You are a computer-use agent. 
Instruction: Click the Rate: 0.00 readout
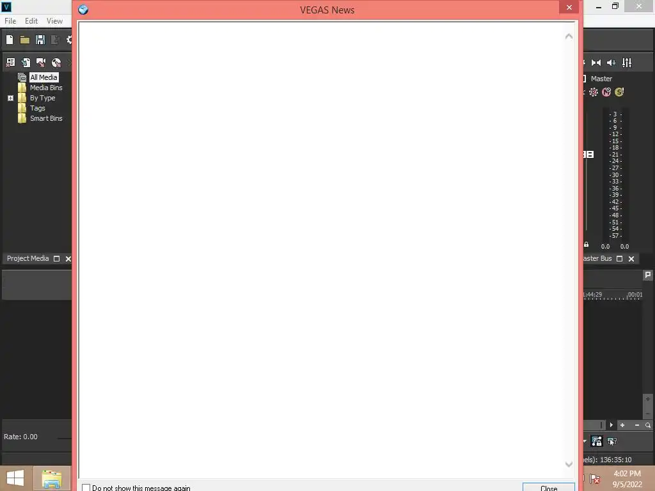coord(20,437)
